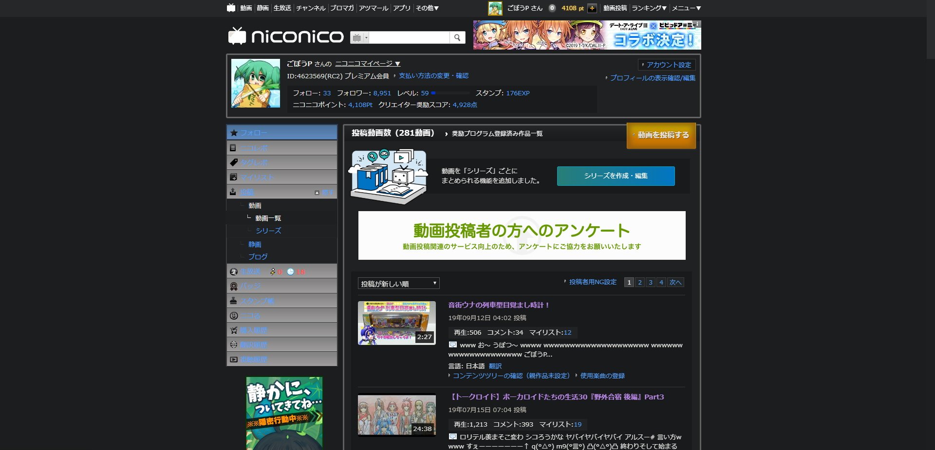Viewport: 935px width, 450px height.
Task: Click the star icon beside フォロー
Action: click(x=234, y=133)
